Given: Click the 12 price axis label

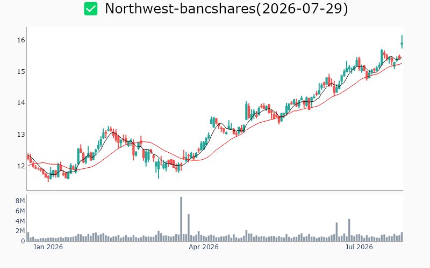Looking at the screenshot, I should coord(21,166).
